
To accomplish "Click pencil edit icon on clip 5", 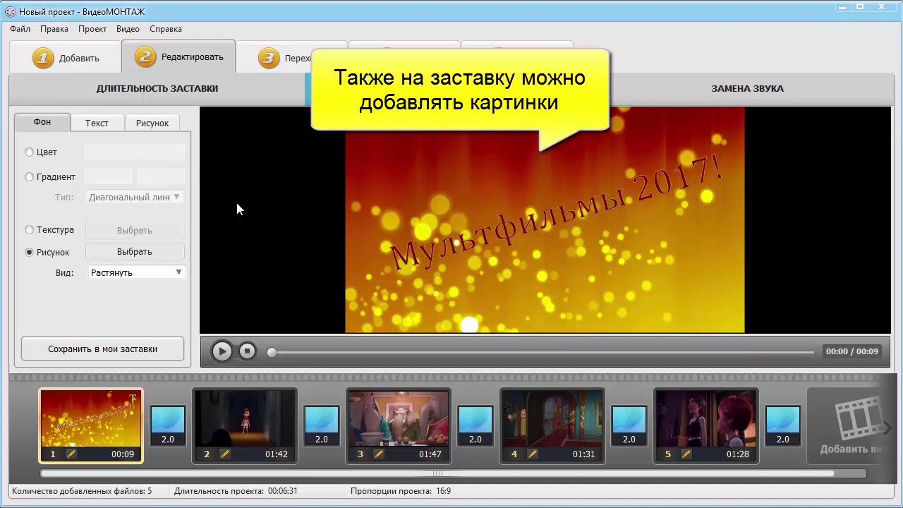I will tap(686, 454).
